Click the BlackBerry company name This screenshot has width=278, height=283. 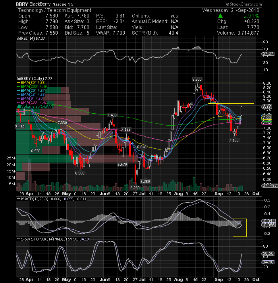40,4
